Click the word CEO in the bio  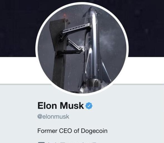click(x=66, y=131)
